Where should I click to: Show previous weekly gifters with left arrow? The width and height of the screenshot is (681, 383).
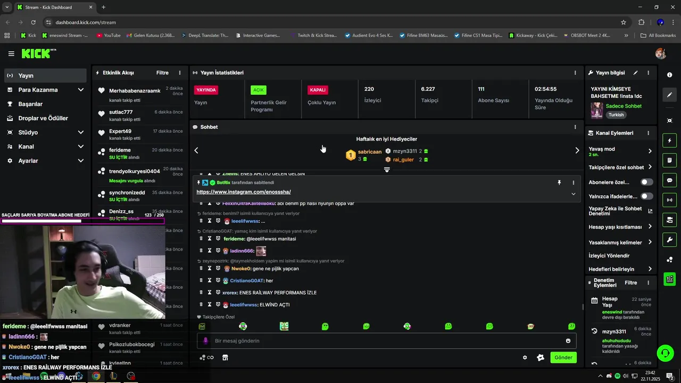(x=196, y=151)
